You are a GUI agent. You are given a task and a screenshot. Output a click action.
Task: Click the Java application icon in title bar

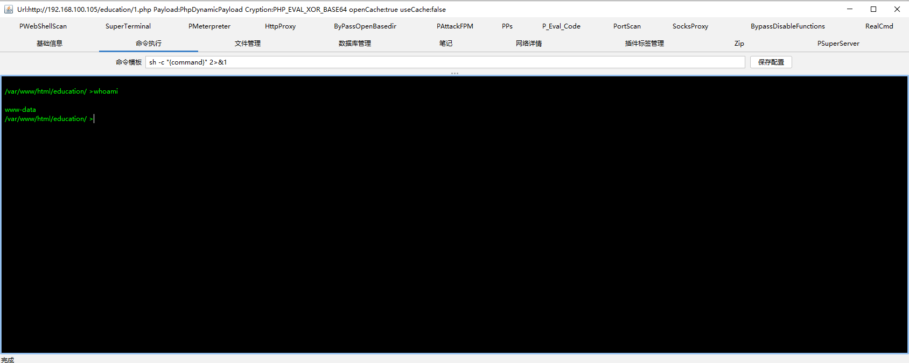click(9, 9)
